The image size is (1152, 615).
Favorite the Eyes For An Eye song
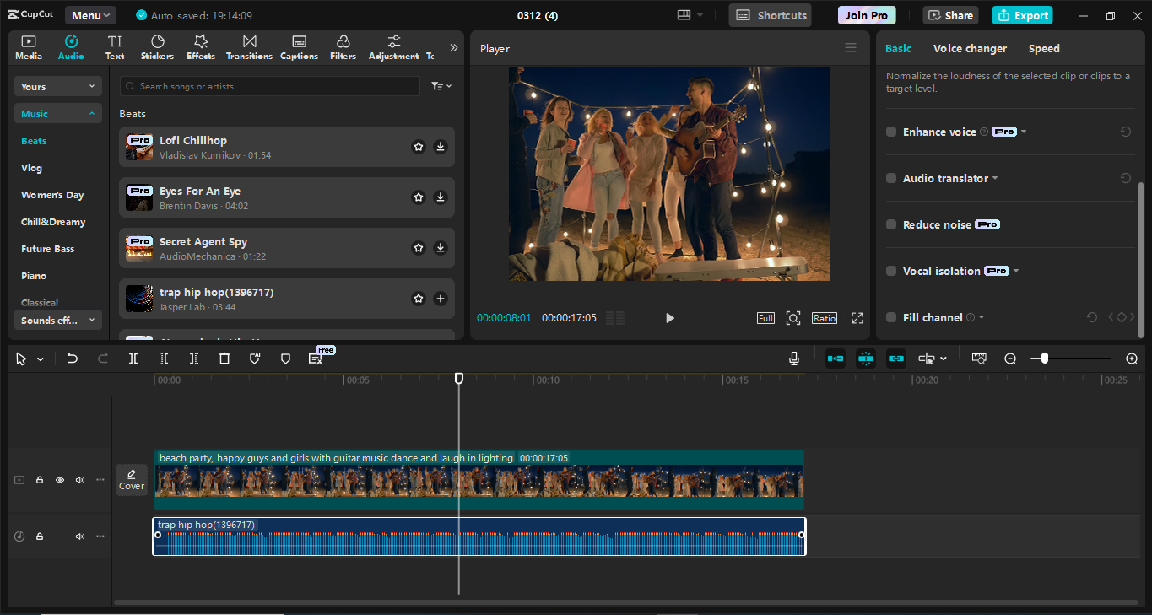(418, 197)
